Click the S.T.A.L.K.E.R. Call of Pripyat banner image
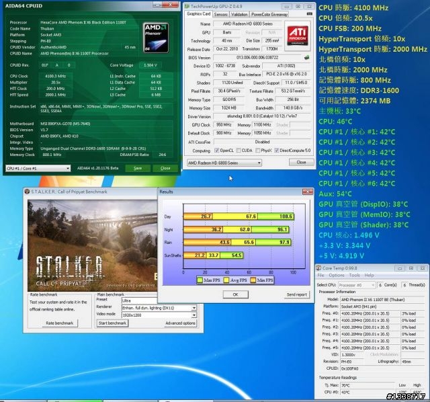Viewport: 430px width, 402px height. pyautogui.click(x=93, y=245)
